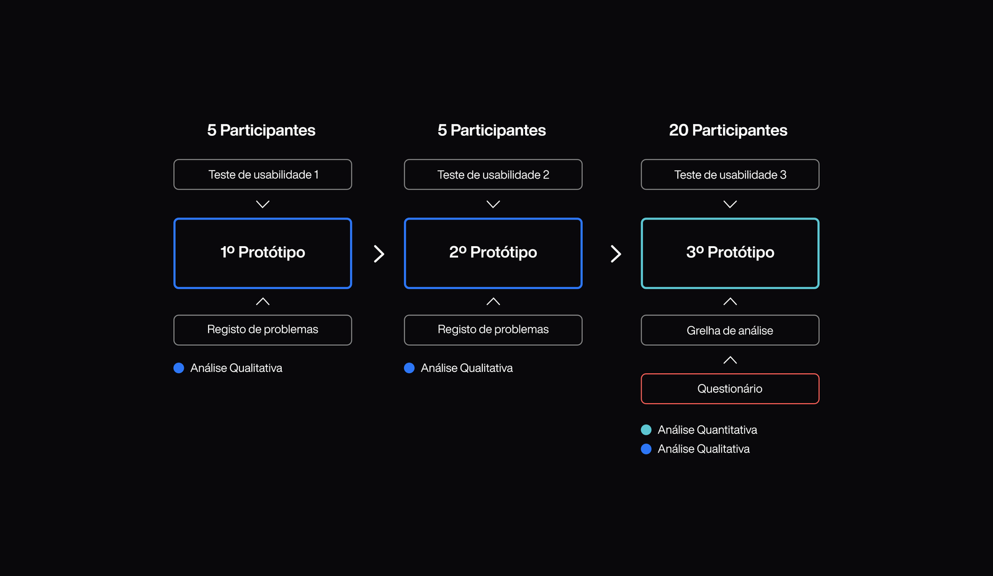Click up chevron below 3º Protótipo box
993x576 pixels.
pos(730,301)
